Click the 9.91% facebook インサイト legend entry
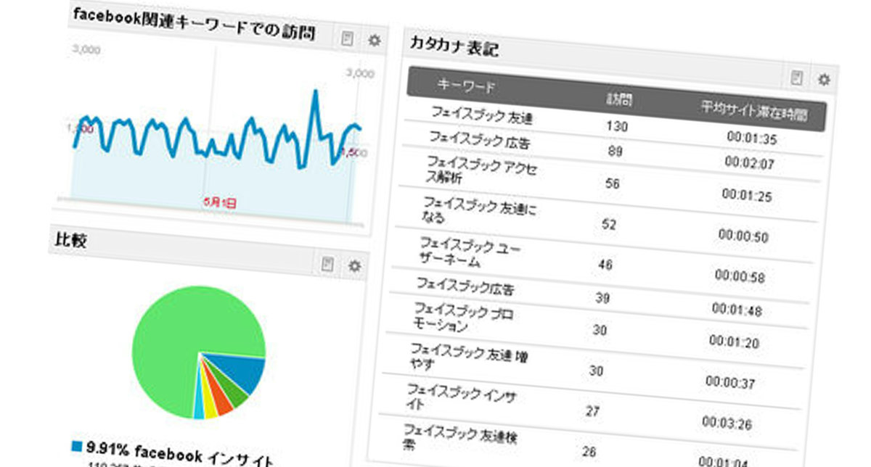 pos(173,452)
